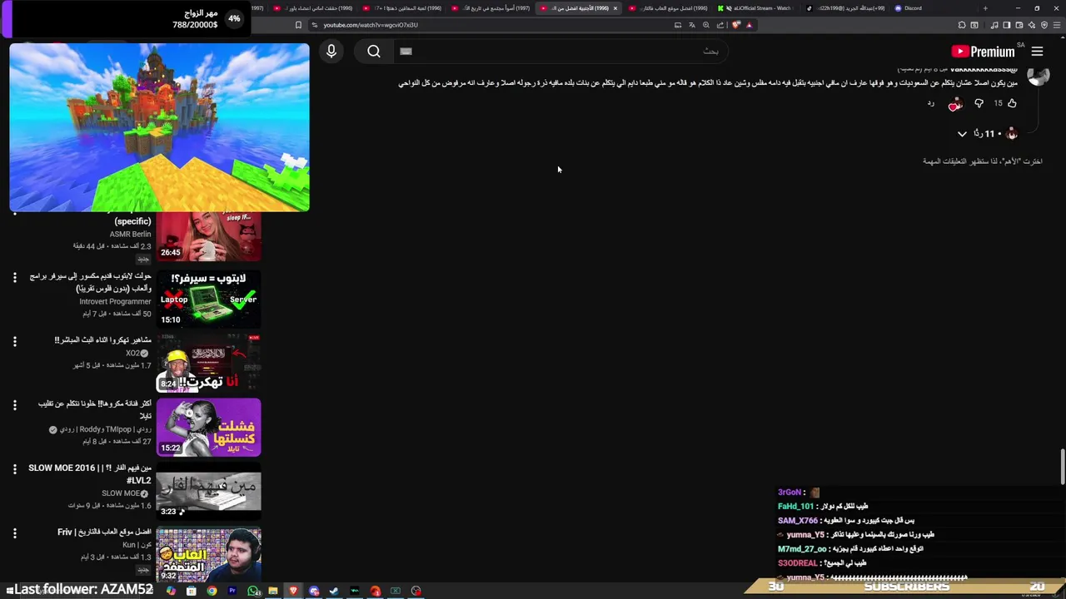Open the Friv games video thumbnail 9:32
Screen dimensions: 1066x599
pos(208,554)
